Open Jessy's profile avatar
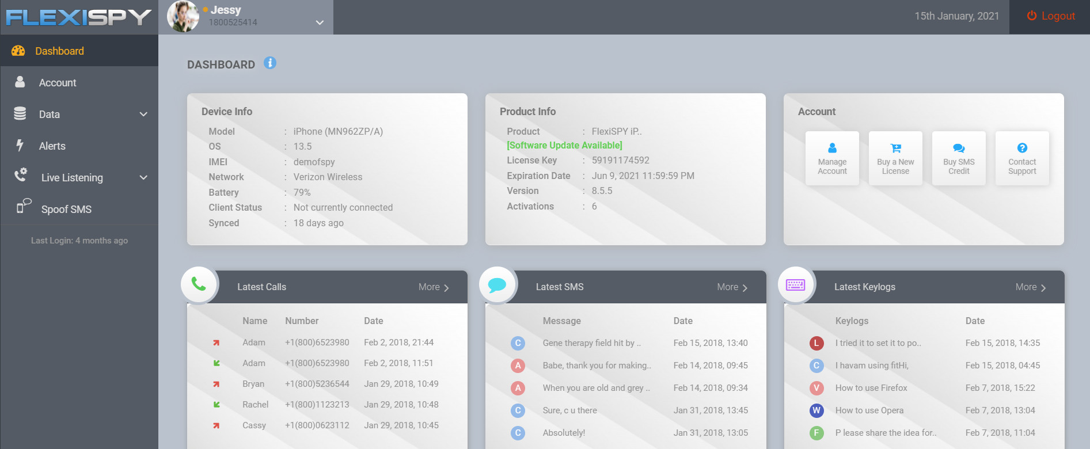The width and height of the screenshot is (1090, 449). tap(183, 17)
